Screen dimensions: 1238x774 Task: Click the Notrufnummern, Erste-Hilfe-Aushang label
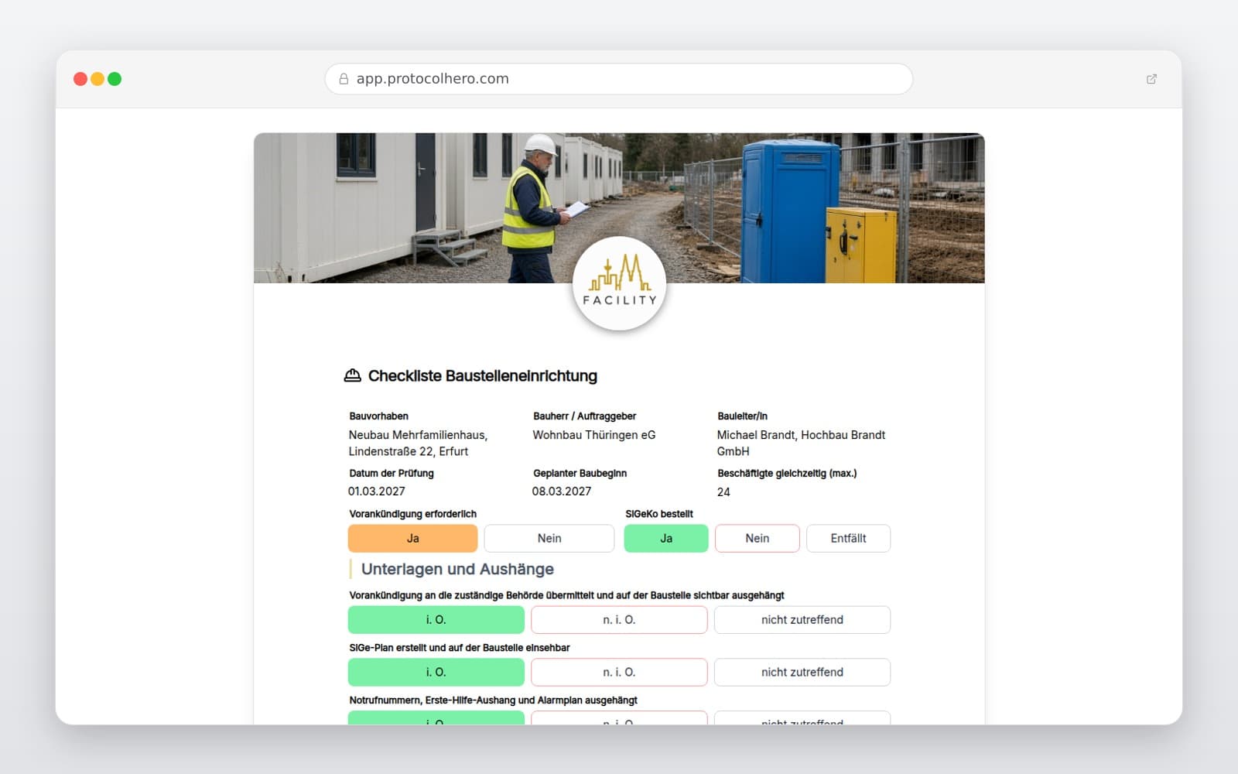(494, 700)
